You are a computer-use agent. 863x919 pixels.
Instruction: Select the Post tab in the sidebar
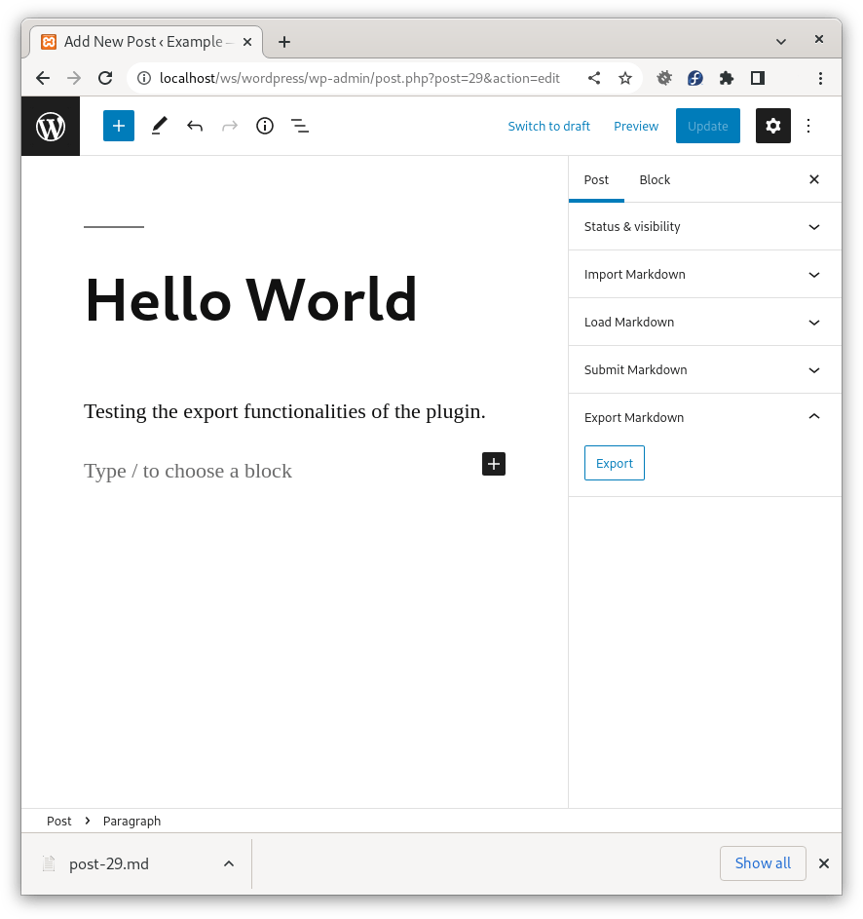[x=596, y=179]
